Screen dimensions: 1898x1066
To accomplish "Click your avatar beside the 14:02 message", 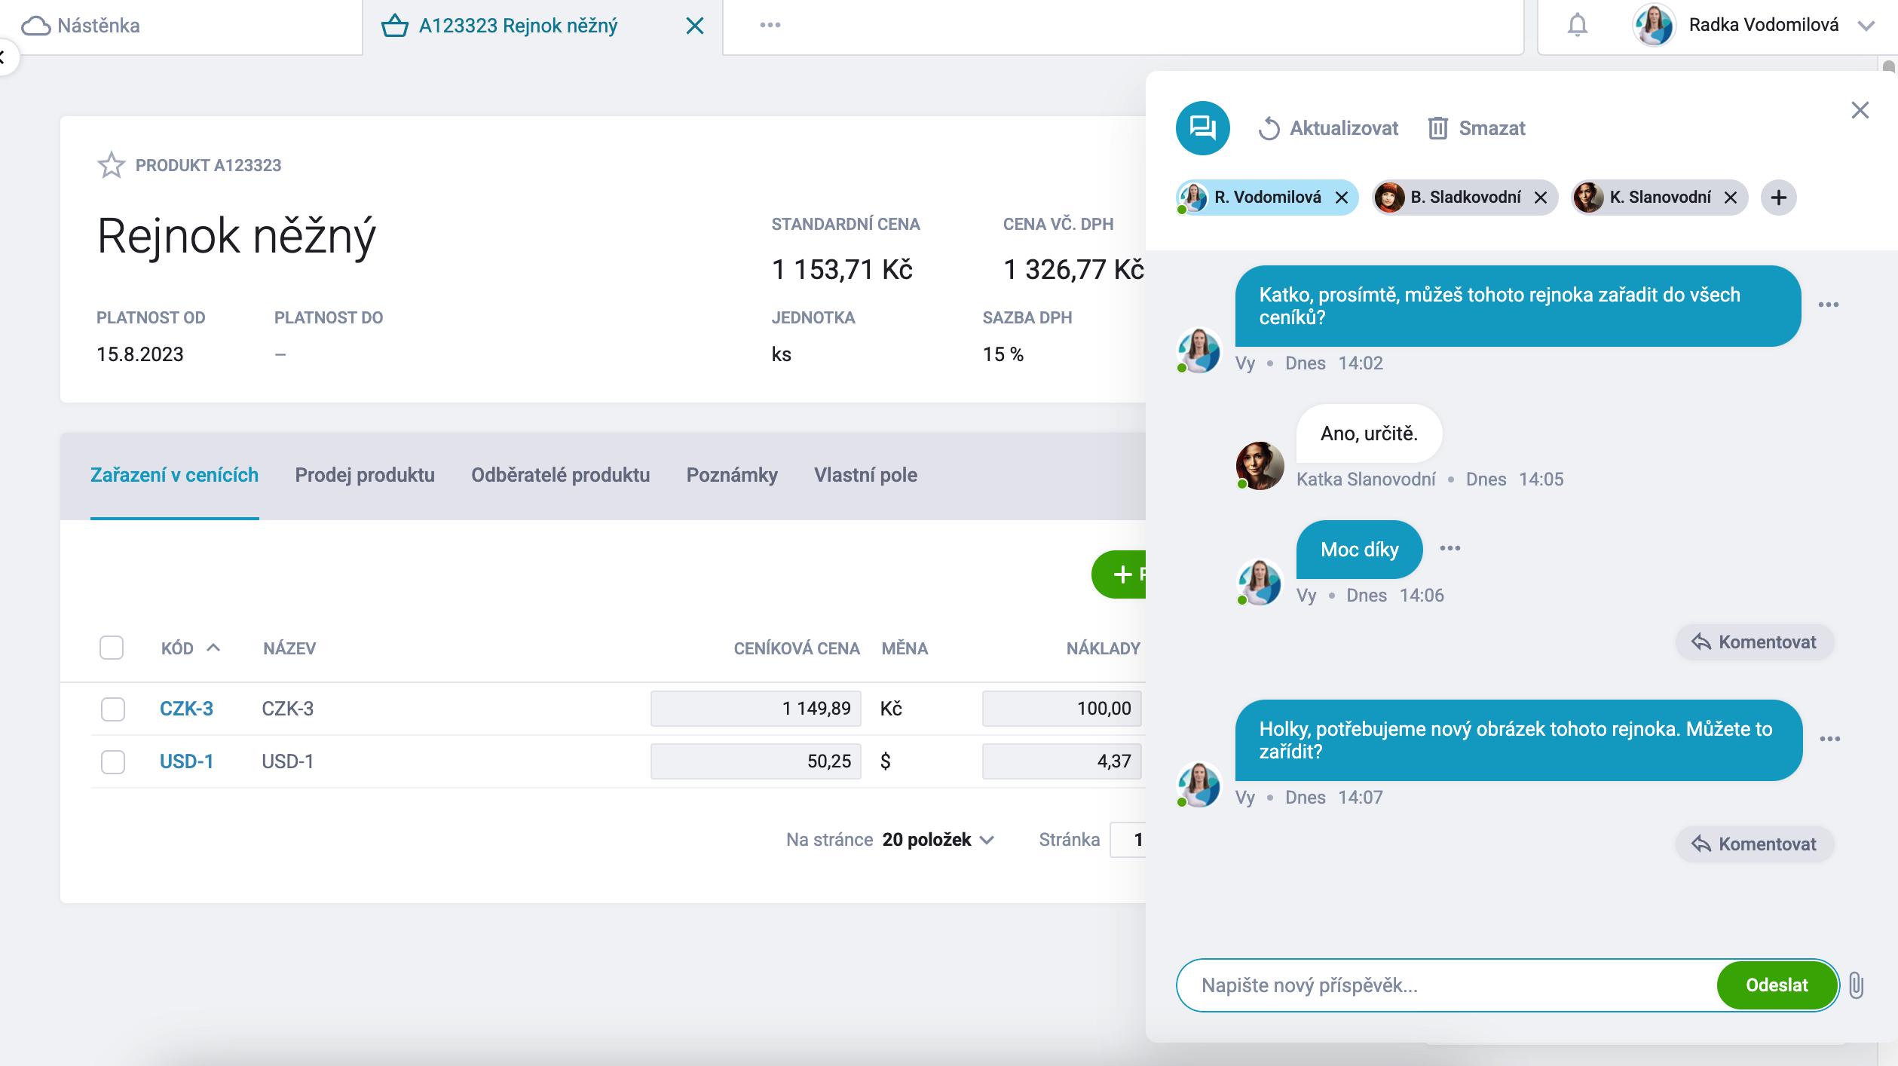I will click(x=1199, y=351).
